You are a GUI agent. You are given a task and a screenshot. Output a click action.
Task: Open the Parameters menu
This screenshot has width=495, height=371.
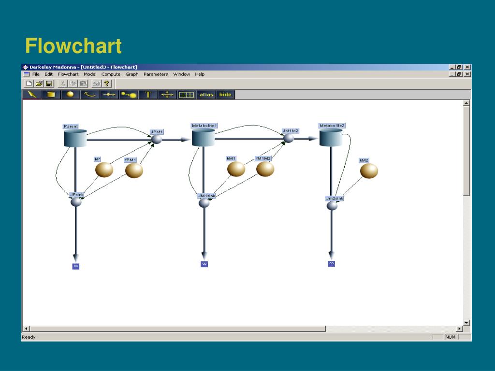point(156,74)
